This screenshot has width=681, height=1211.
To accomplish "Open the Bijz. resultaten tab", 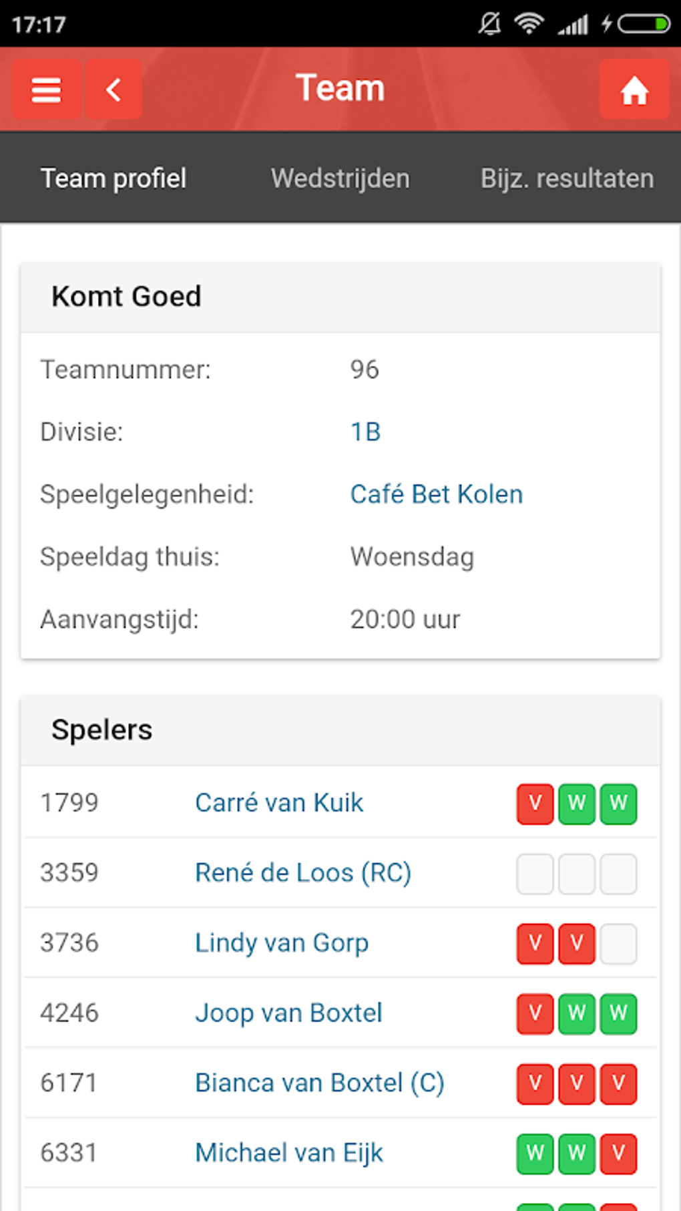I will [567, 178].
